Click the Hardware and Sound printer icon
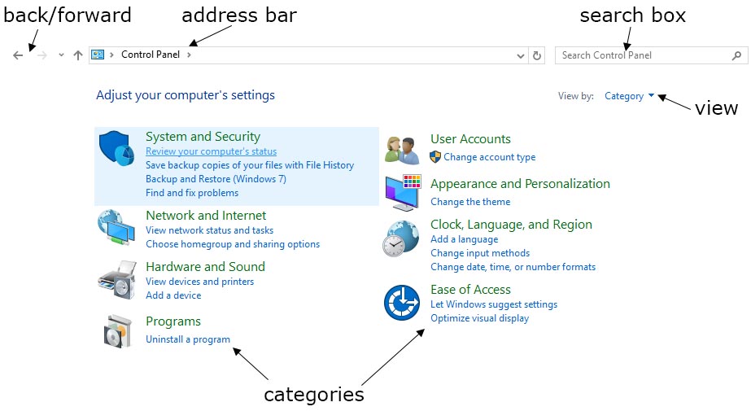The width and height of the screenshot is (751, 411). coord(117,280)
